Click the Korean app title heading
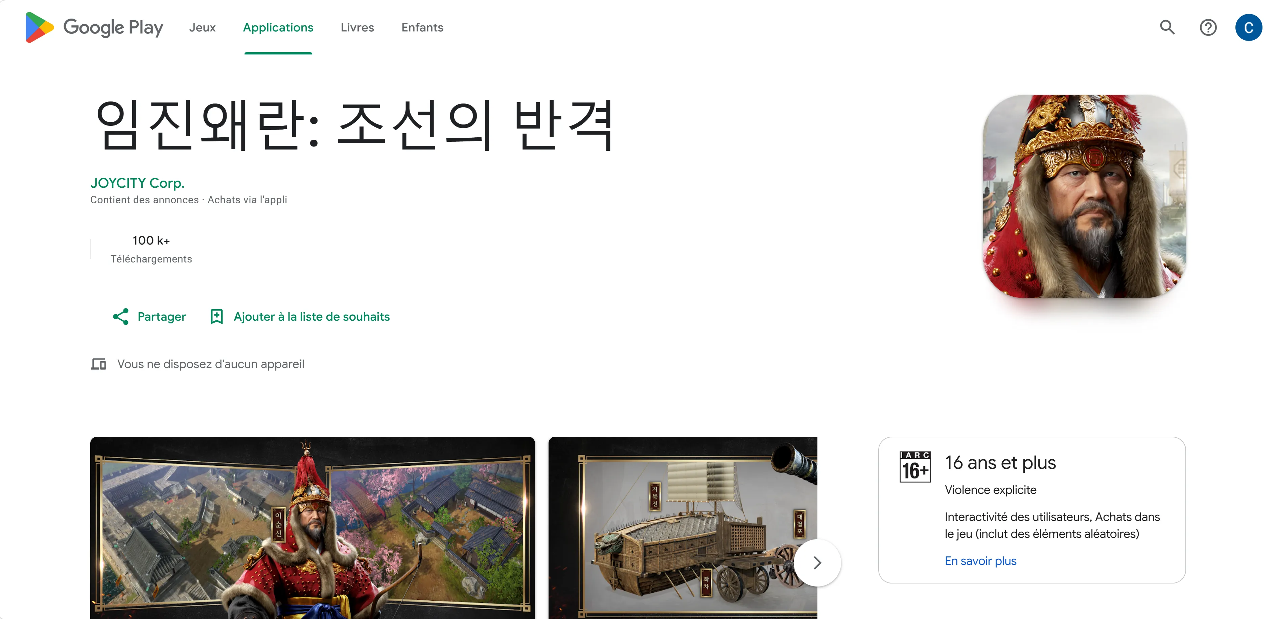Screen dimensions: 1275x619 coord(354,125)
